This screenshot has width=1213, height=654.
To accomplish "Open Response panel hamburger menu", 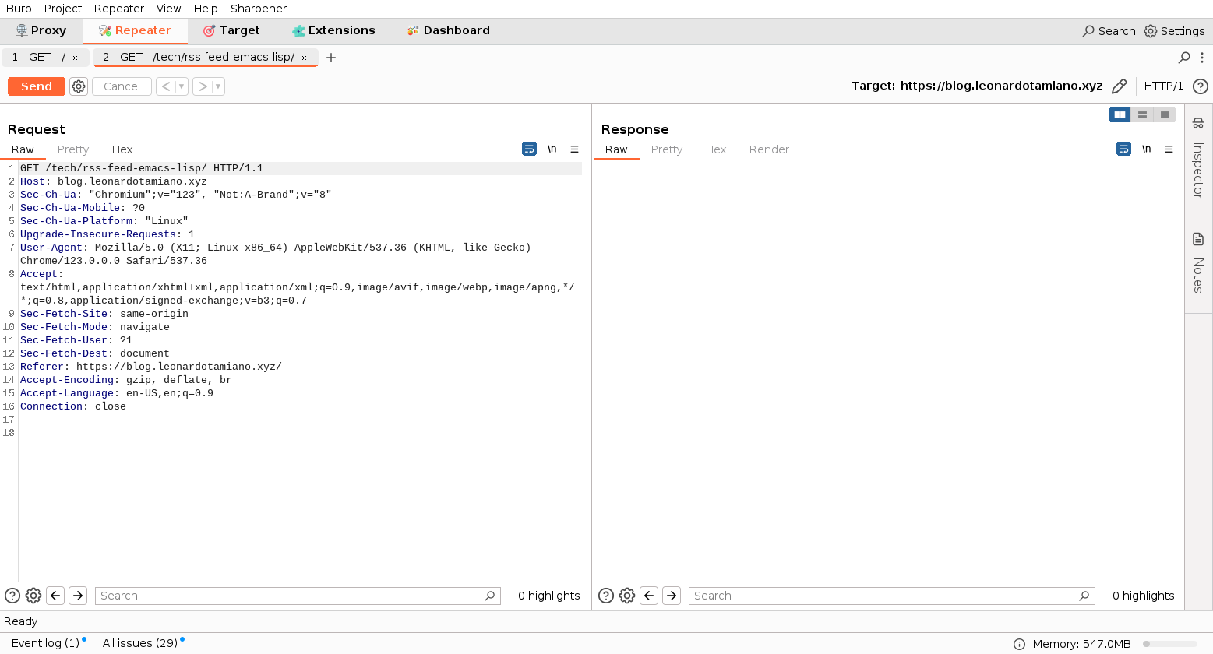I will click(x=1169, y=149).
